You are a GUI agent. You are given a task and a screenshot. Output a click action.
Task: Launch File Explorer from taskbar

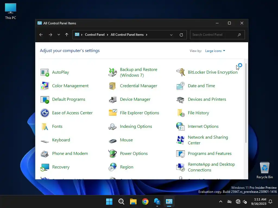(x=133, y=201)
